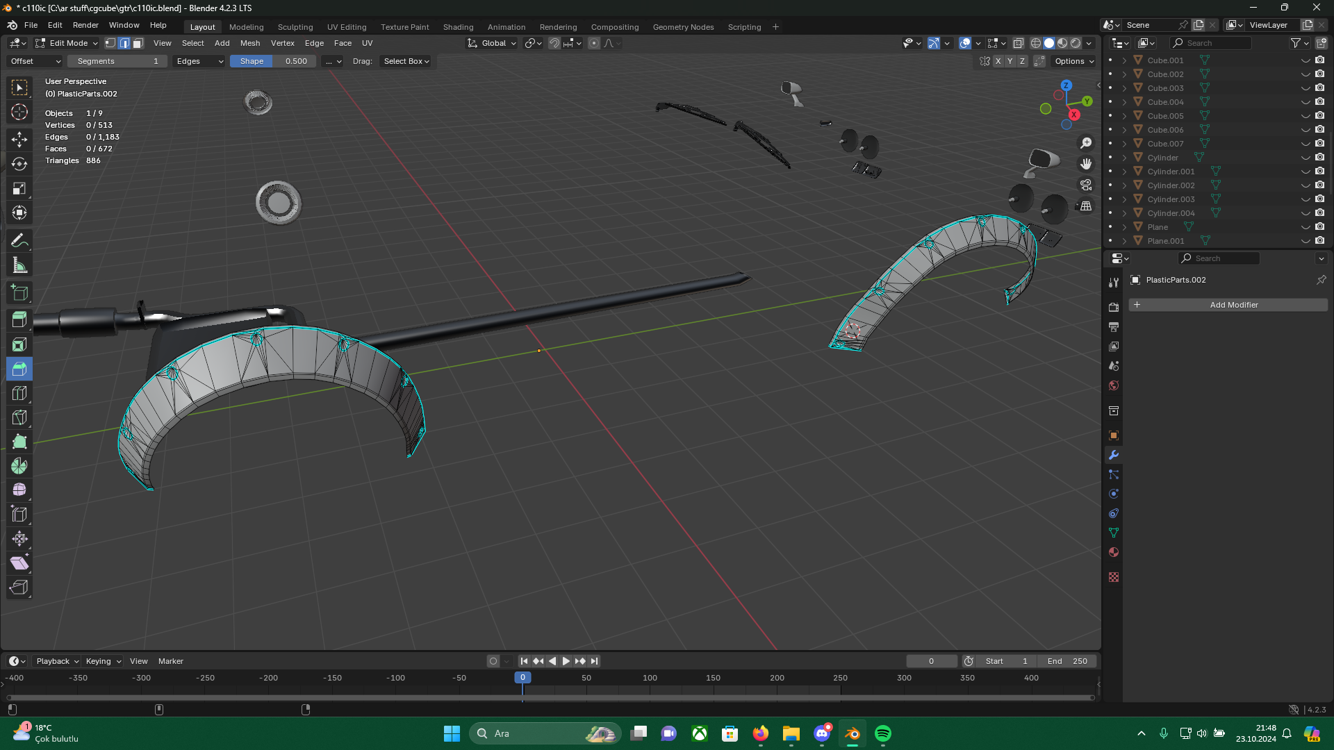Open the Edit Mode dropdown

(67, 43)
